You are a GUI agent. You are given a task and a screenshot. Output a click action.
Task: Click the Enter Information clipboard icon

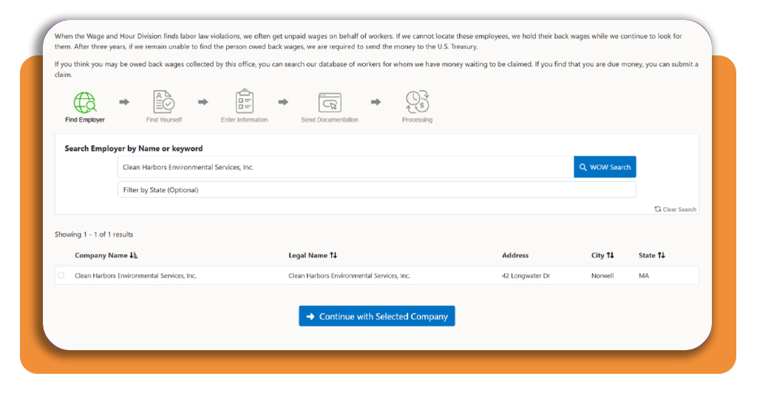coord(244,101)
